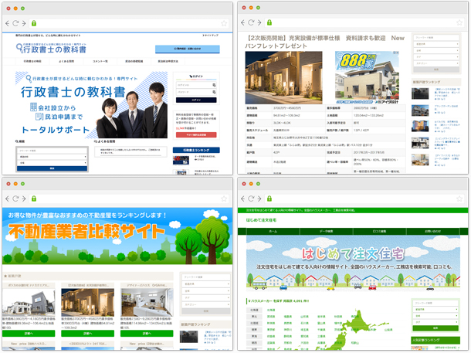Click 人気記事ランキング green header
The width and height of the screenshot is (471, 353).
tap(435, 340)
